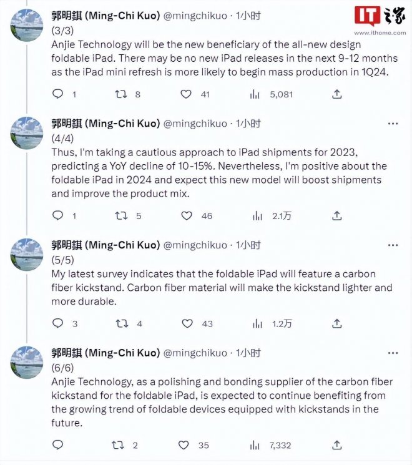The image size is (412, 465).
Task: Click the ITHome watermark logo
Action: 379,21
